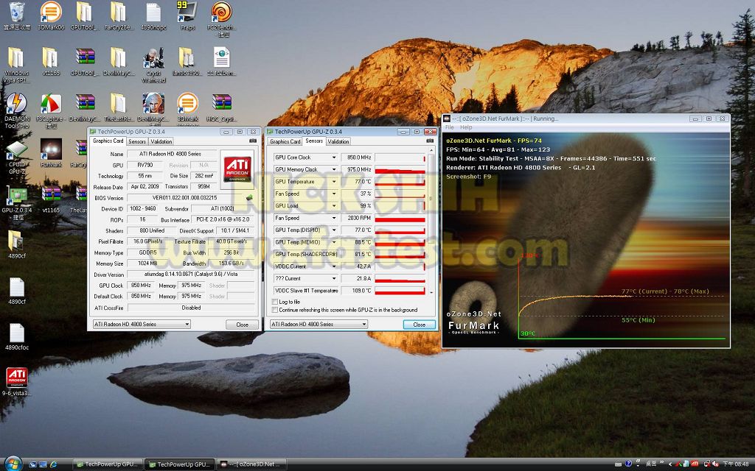The height and width of the screenshot is (471, 755).
Task: Click Close button in the Sensors window
Action: click(419, 325)
